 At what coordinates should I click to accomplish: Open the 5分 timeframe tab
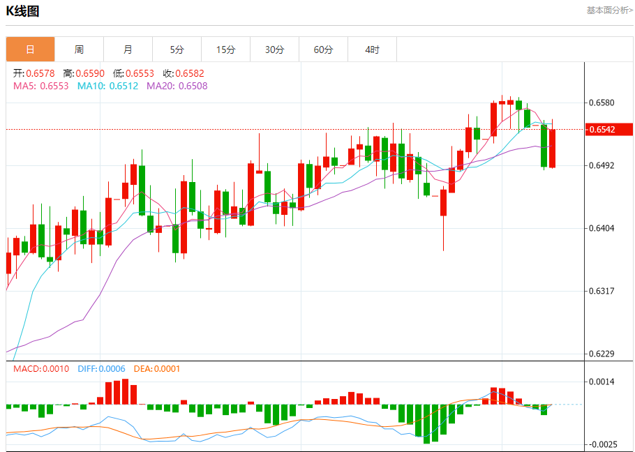(x=177, y=50)
